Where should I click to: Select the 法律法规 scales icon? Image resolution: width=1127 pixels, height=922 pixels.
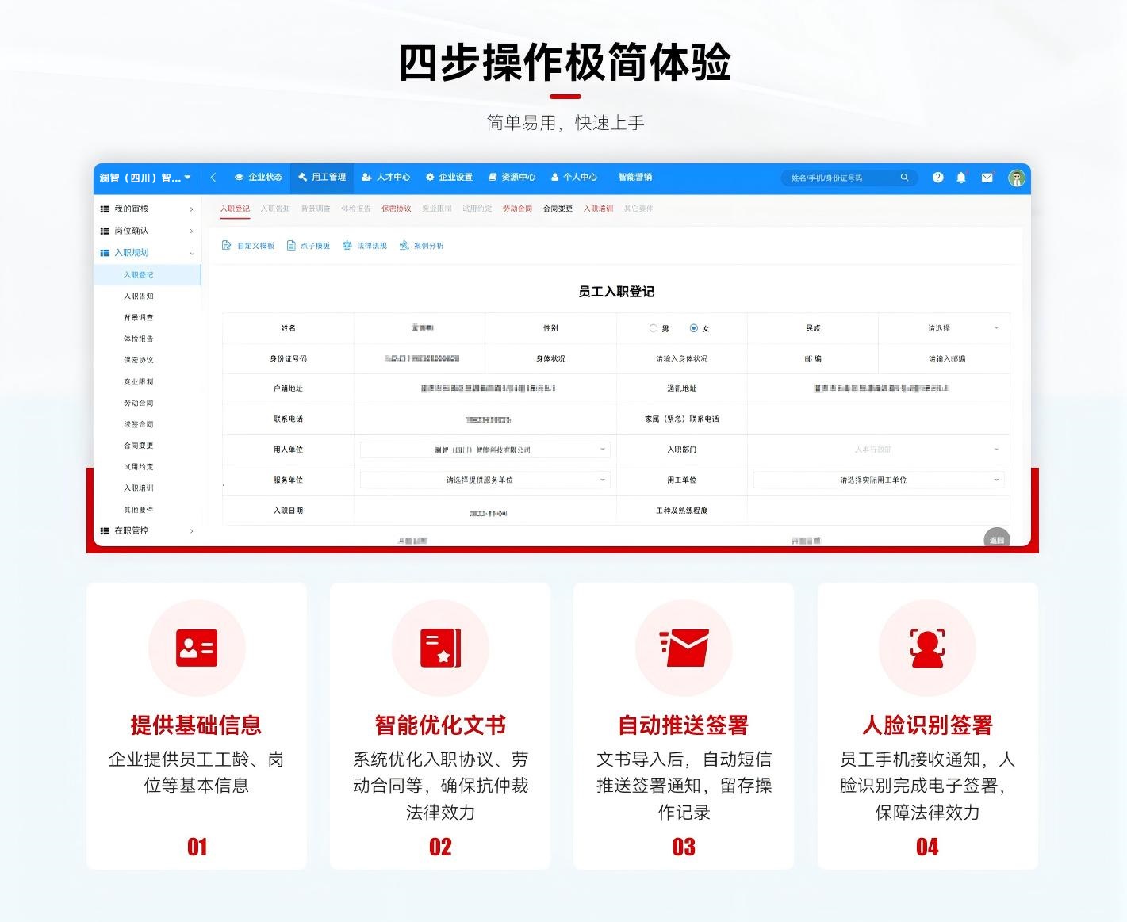(x=347, y=246)
